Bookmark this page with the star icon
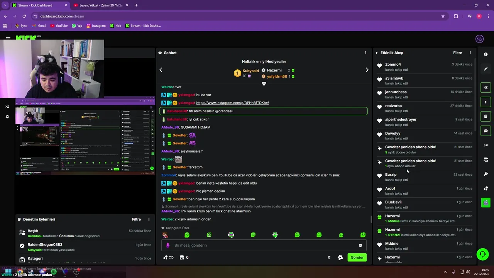The image size is (494, 278). click(443, 16)
